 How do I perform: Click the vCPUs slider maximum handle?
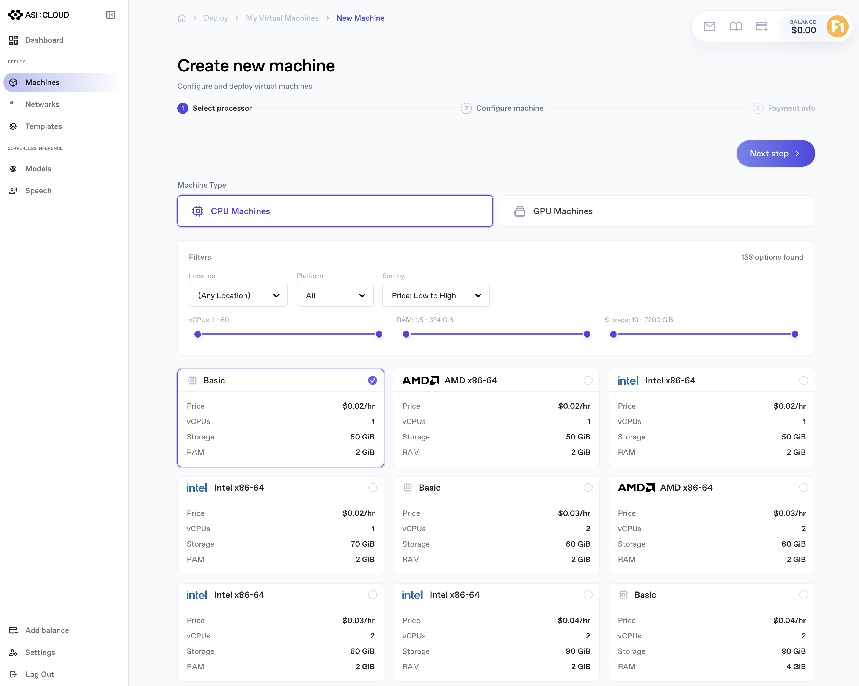coord(379,334)
